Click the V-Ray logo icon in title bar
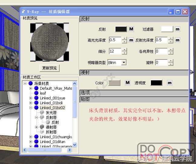Screen dimensions: 196x164 [24, 12]
